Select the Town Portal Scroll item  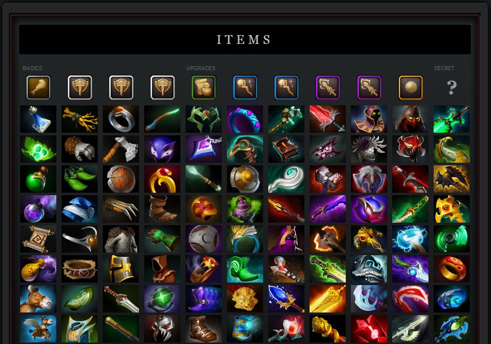pyautogui.click(x=38, y=239)
